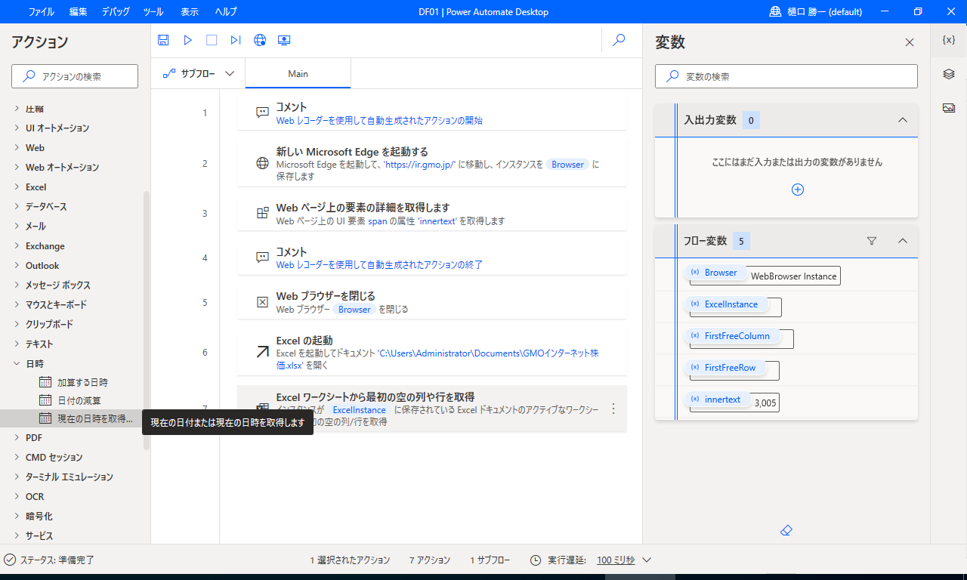Clear variable values with eraser icon
The width and height of the screenshot is (967, 580).
click(x=786, y=531)
